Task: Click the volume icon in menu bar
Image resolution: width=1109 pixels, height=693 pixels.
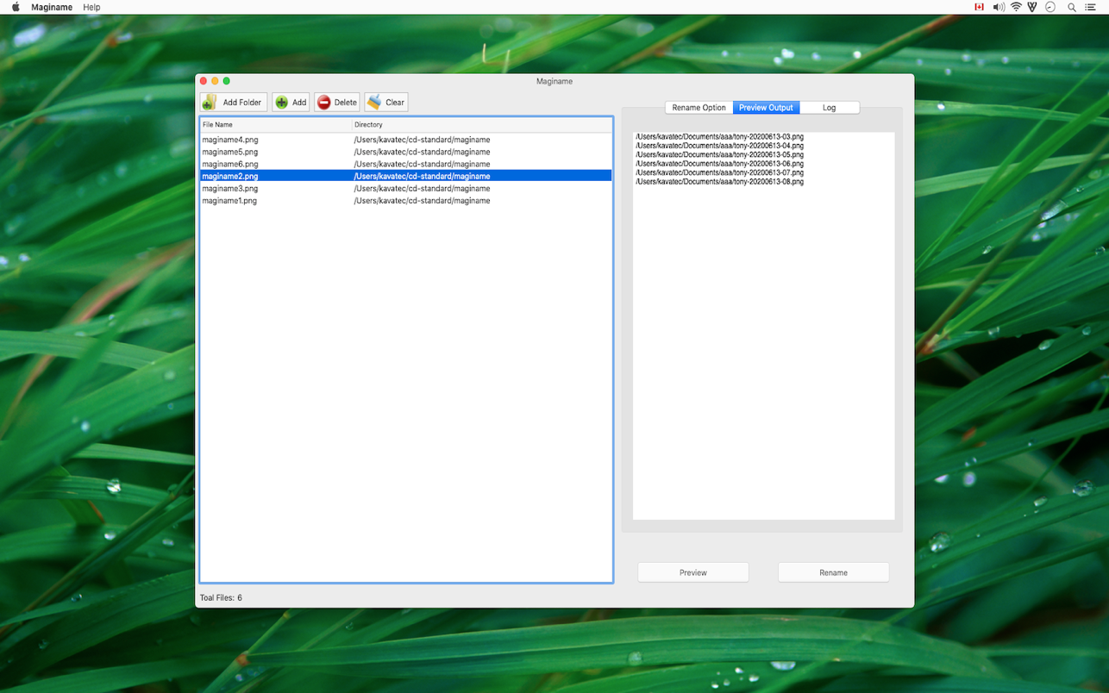Action: point(998,7)
